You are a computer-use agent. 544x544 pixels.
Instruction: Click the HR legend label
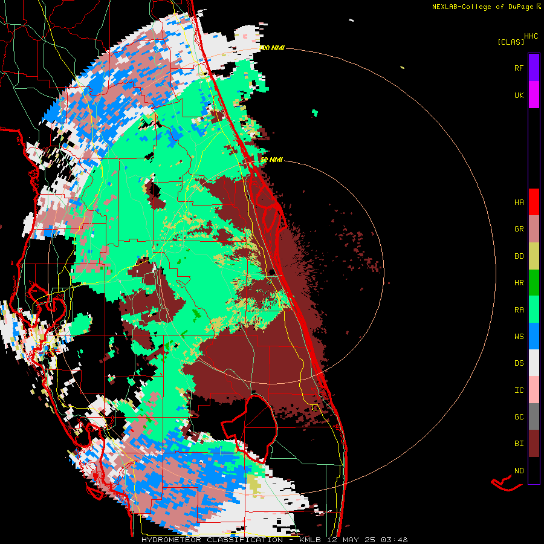pos(519,283)
